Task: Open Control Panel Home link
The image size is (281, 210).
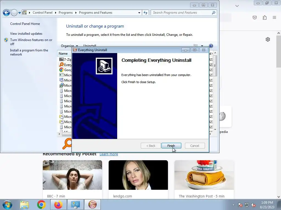Action: click(x=25, y=24)
